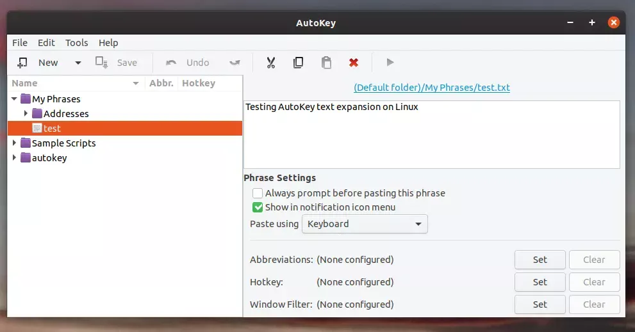Click inside the phrase text editor
The image size is (635, 332).
[x=432, y=135]
